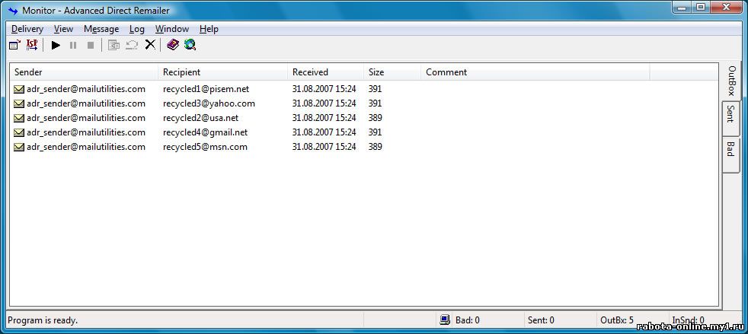This screenshot has height=334, width=748.
Task: Click the ISP settings toolbar icon
Action: coord(32,45)
